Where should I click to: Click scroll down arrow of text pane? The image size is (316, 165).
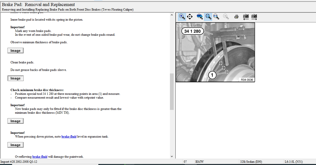click(172, 156)
